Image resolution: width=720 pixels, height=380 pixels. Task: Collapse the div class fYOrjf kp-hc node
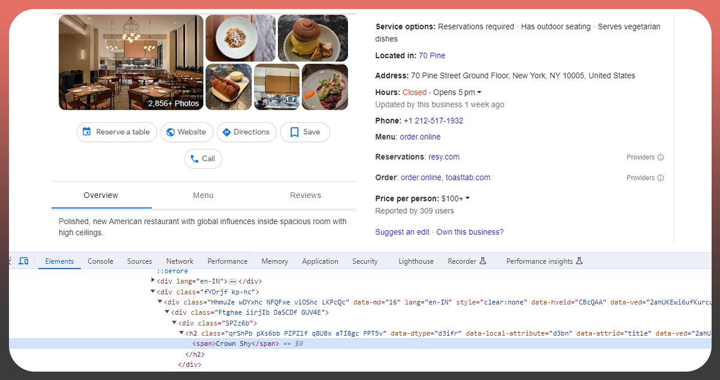[153, 291]
